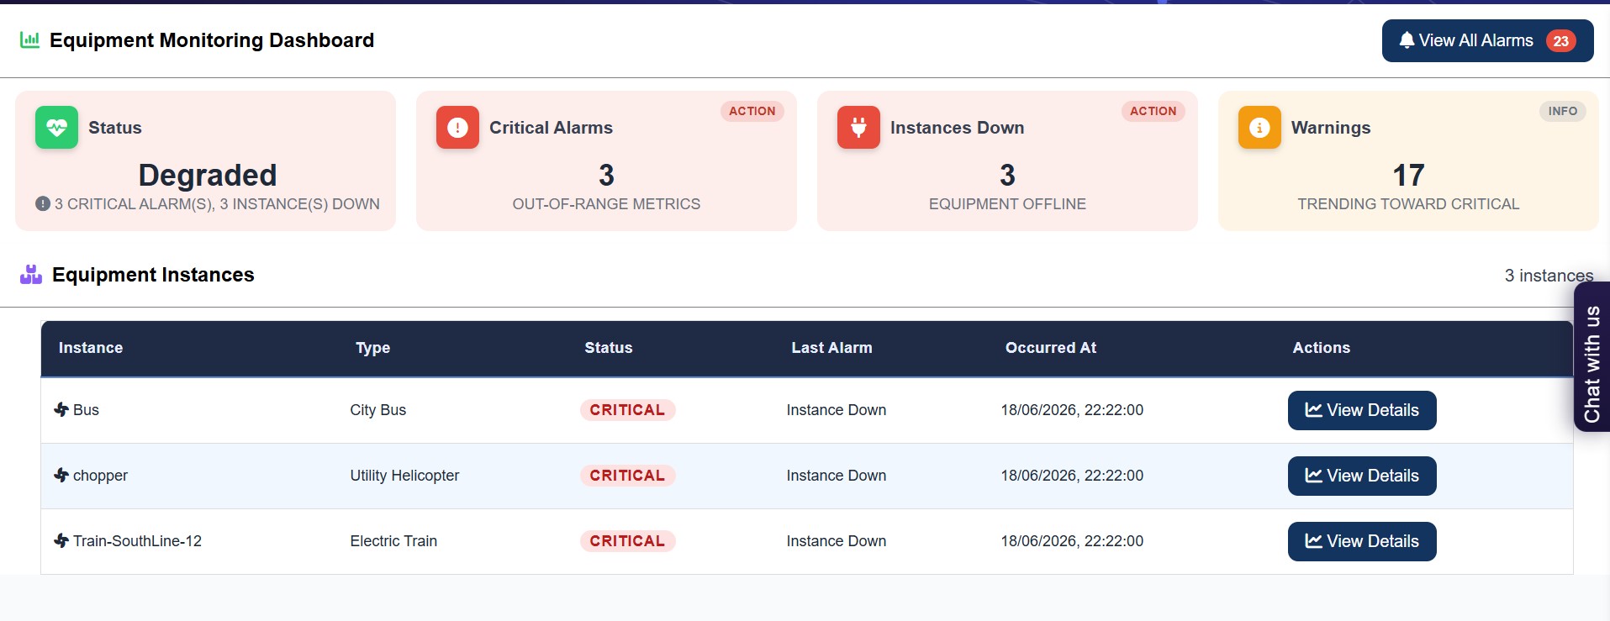Click the green heartbeat Status icon
This screenshot has height=621, width=1610.
[56, 128]
